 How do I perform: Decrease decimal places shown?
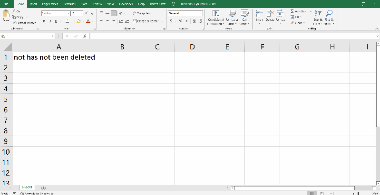click(200, 21)
